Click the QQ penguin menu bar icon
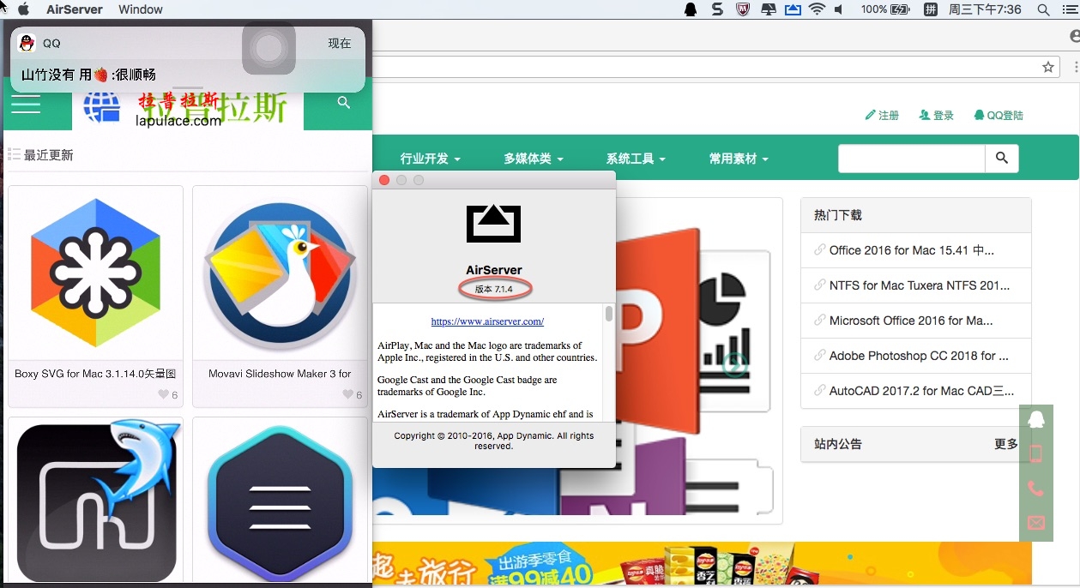This screenshot has height=588, width=1080. pos(691,9)
